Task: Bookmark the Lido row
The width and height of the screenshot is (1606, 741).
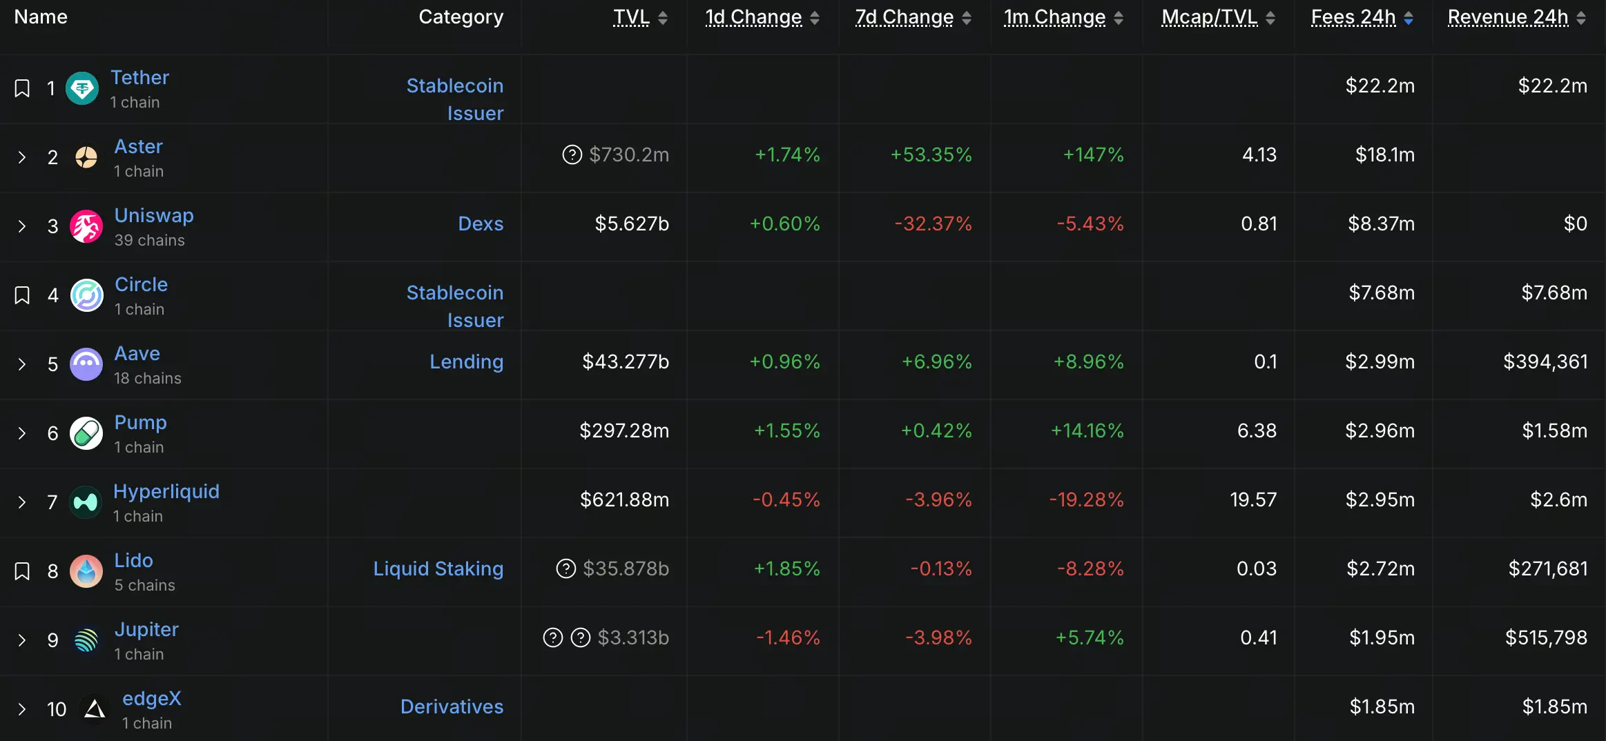Action: tap(22, 571)
